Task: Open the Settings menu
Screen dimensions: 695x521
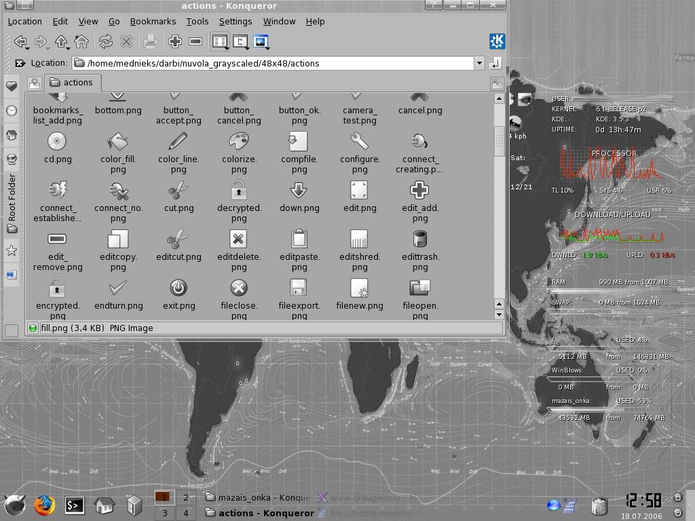Action: pos(236,21)
